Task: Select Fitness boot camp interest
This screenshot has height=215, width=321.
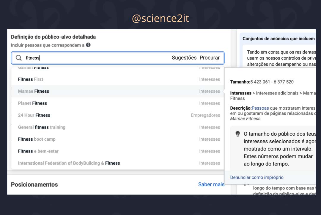Action: pos(37,139)
